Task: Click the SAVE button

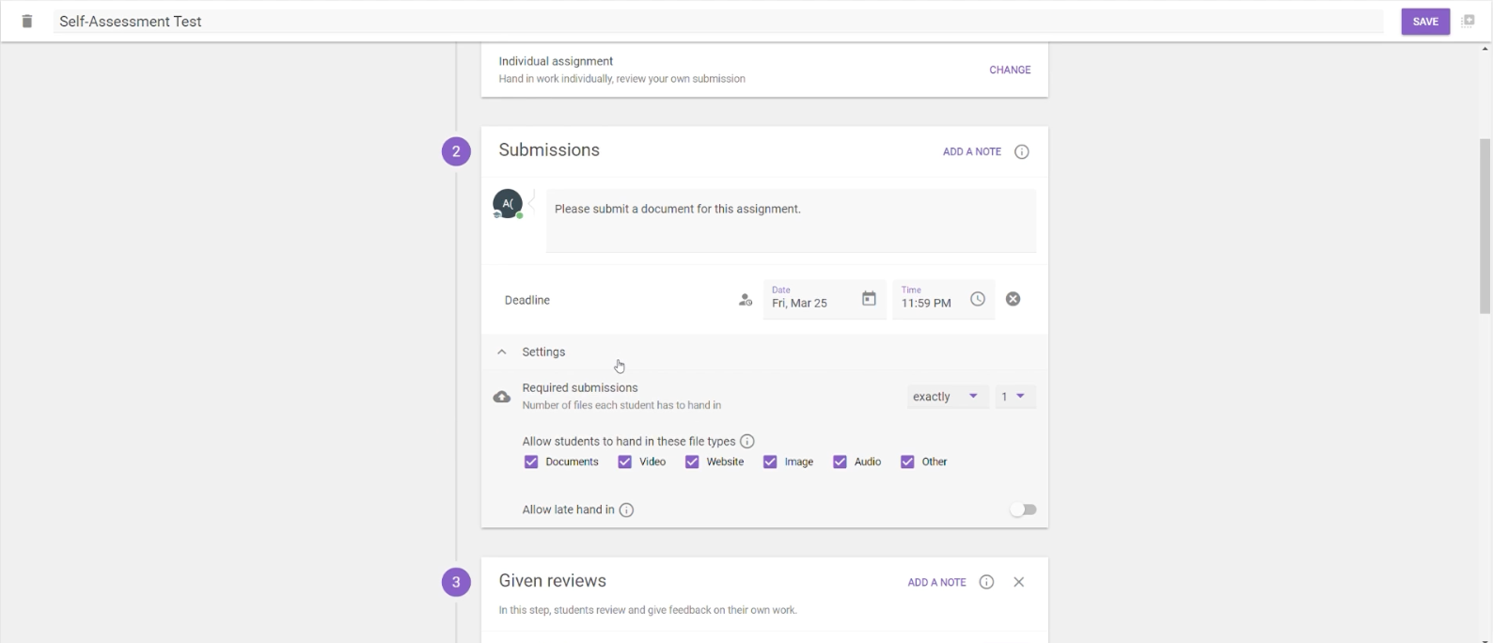Action: tap(1425, 22)
